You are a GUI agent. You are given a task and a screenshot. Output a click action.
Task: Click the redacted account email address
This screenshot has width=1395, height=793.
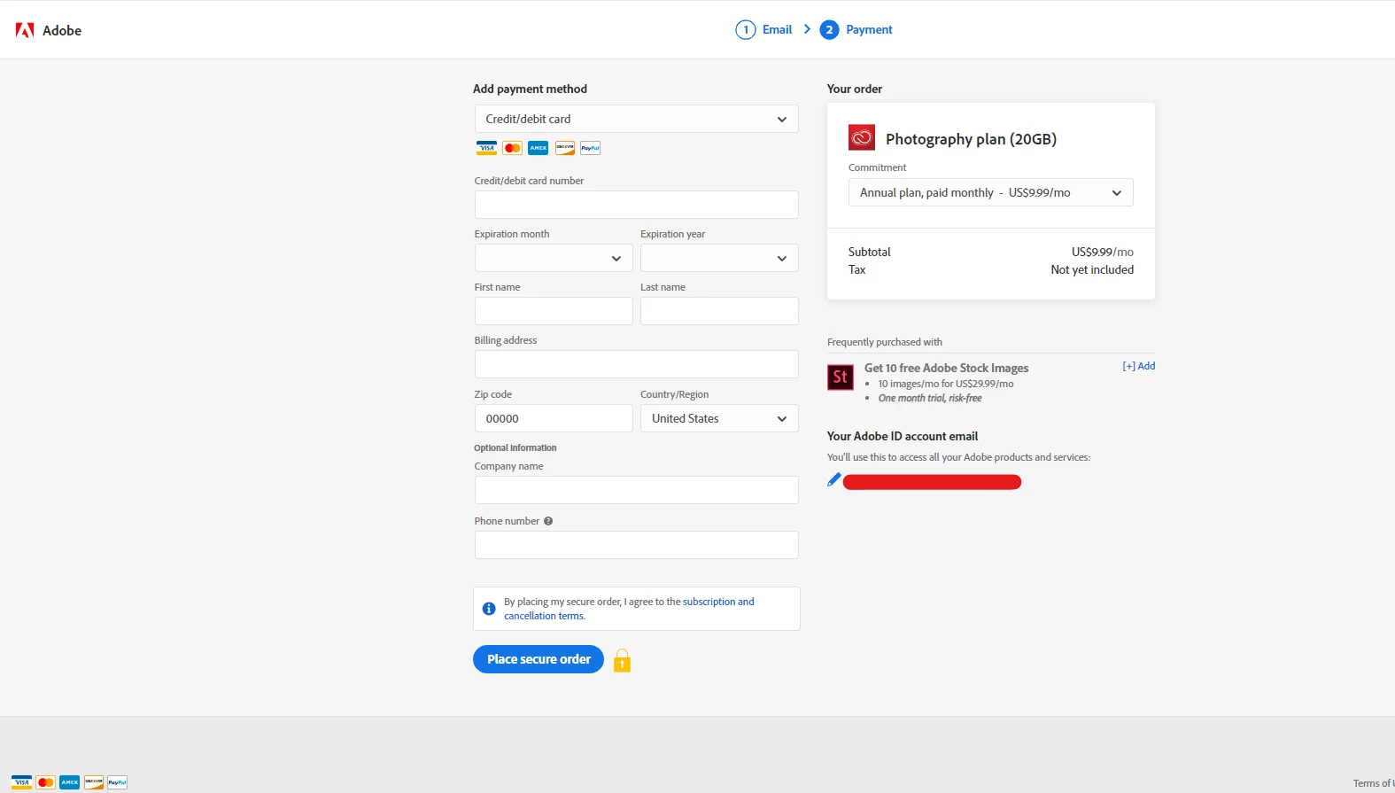(x=932, y=482)
